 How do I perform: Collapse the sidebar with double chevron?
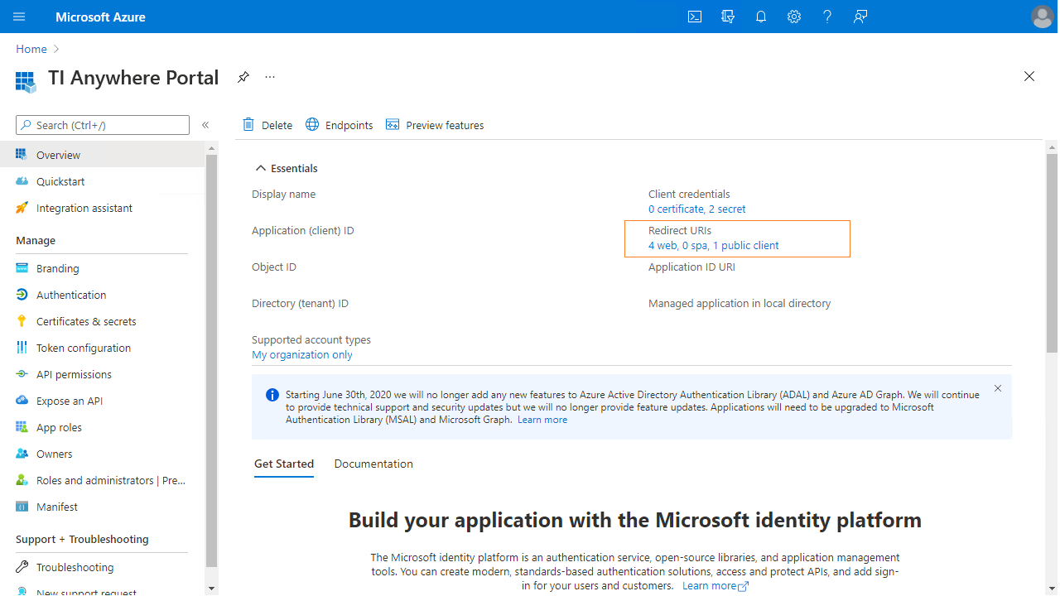pyautogui.click(x=205, y=125)
